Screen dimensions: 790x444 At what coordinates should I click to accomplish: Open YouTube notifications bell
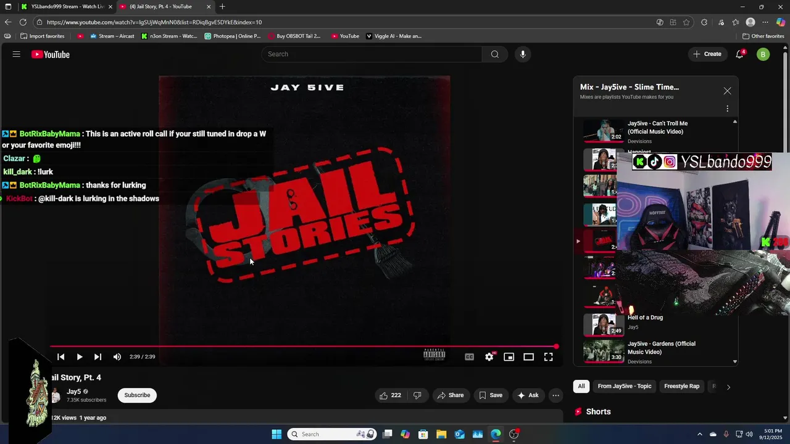pos(739,54)
